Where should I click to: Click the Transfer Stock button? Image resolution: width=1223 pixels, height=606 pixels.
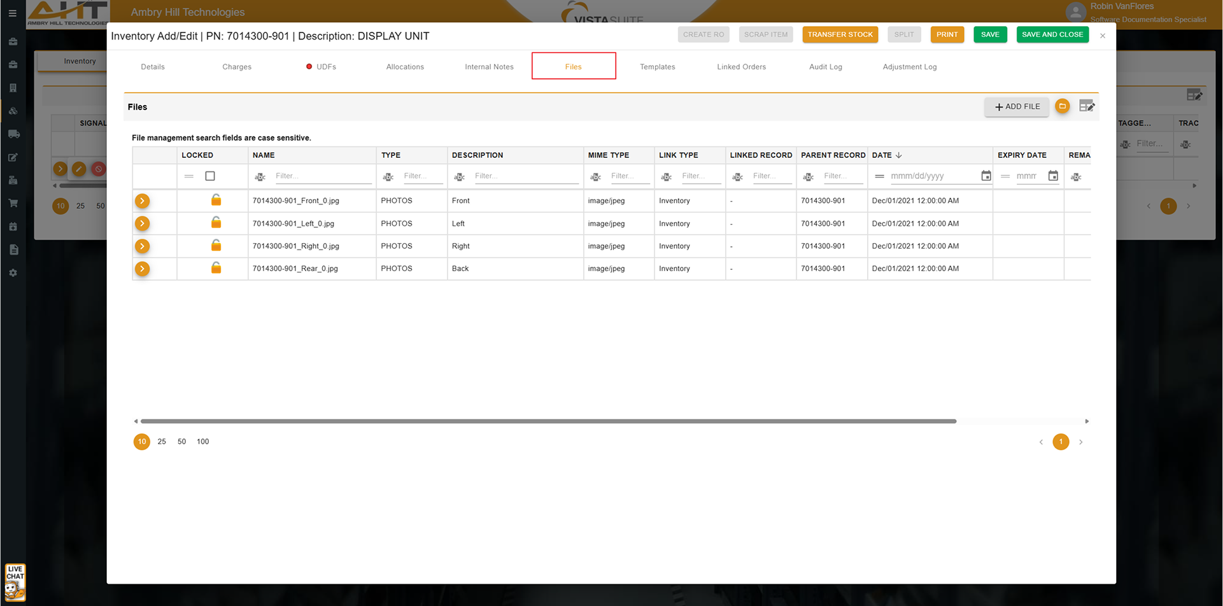click(x=840, y=34)
